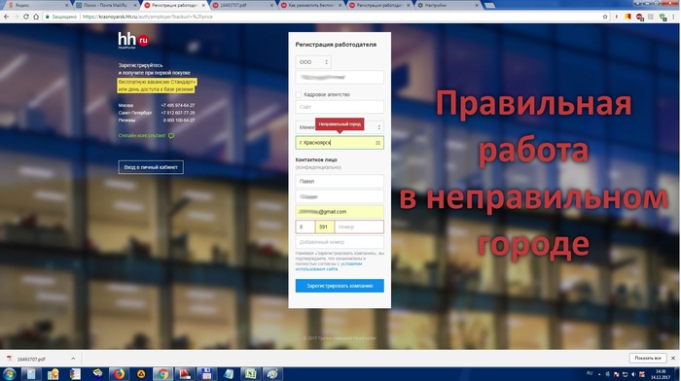Click the city field with г. Красноярск

tap(340, 143)
